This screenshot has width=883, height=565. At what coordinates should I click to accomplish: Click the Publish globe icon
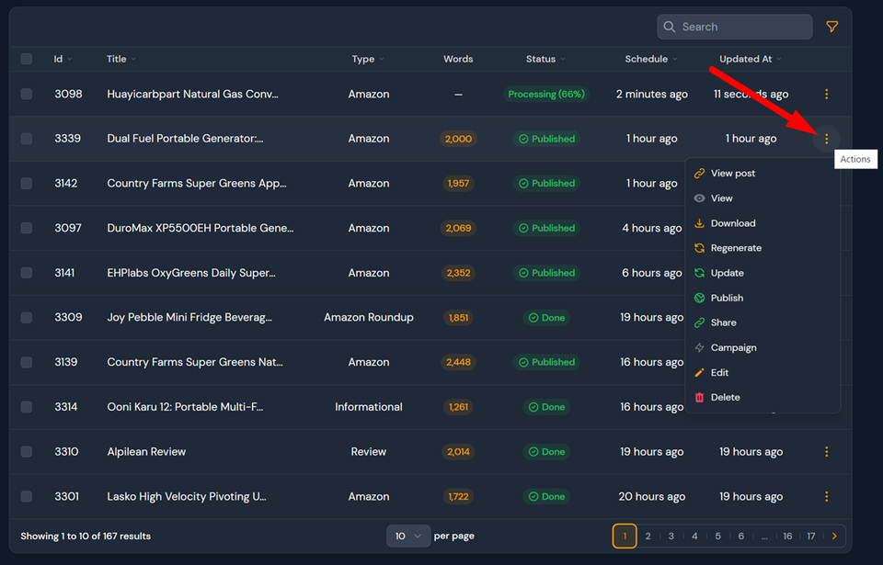tap(699, 298)
